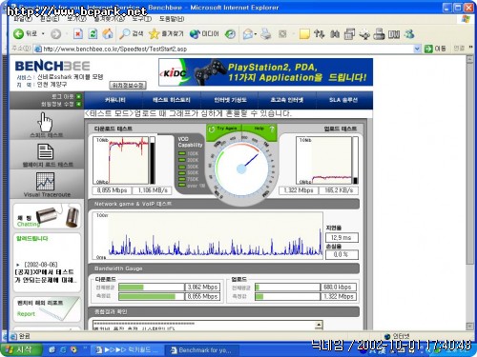
Task: Click the page vertical scrollbar down arrow
Action: pyautogui.click(x=469, y=327)
